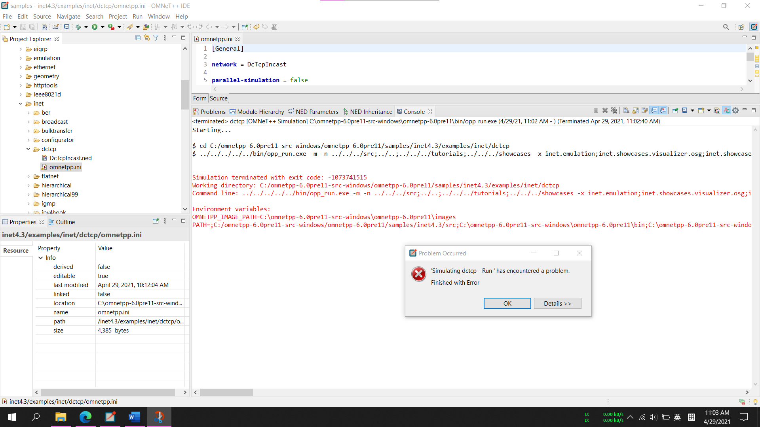The width and height of the screenshot is (760, 427).
Task: Click the Open Type folder icon in toolbar
Action: click(x=146, y=27)
